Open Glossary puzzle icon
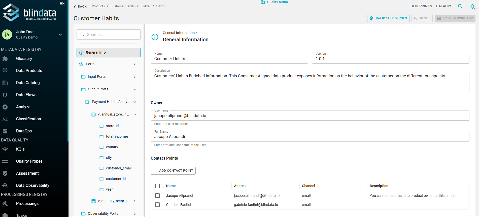Viewport: 479px width, 217px height. pos(5,59)
